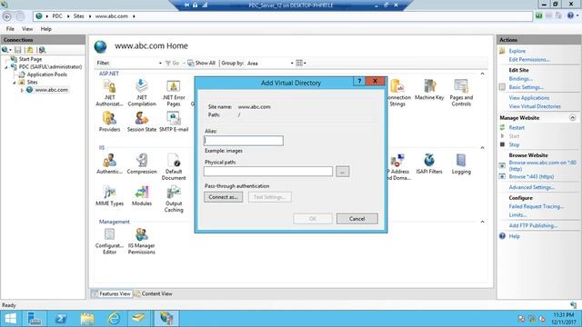Click the Help question icon in dialog title

pyautogui.click(x=359, y=81)
